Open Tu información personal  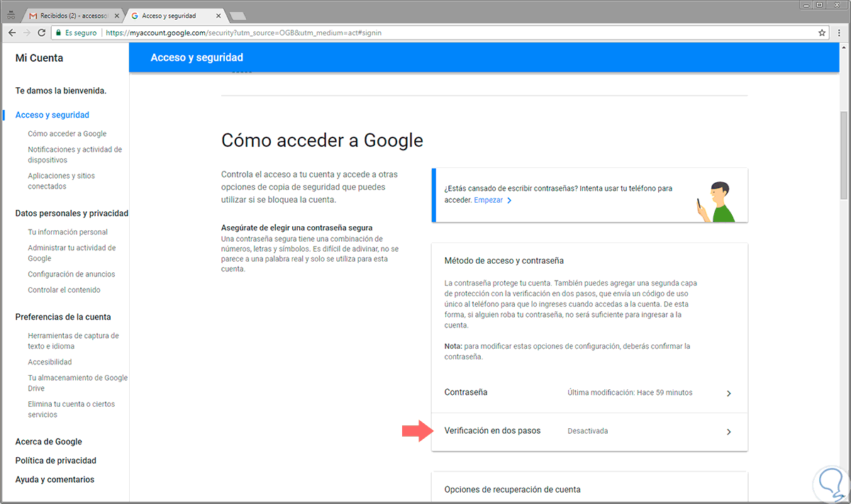68,232
